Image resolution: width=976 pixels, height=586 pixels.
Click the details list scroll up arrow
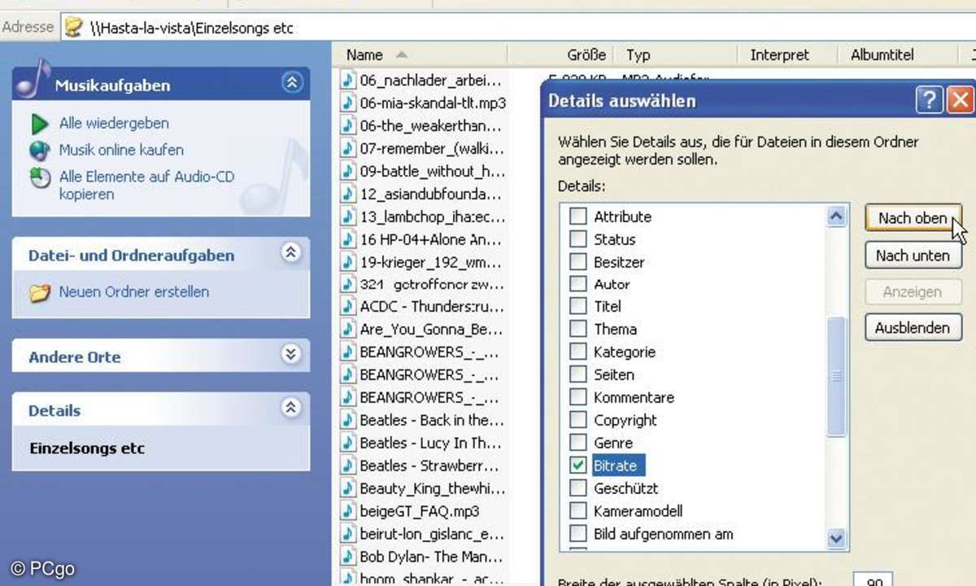point(836,216)
